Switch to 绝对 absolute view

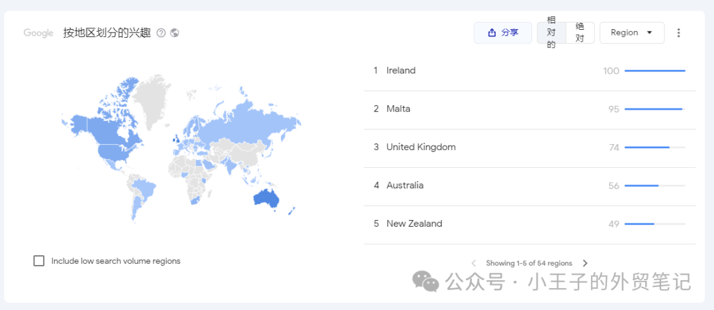[x=580, y=33]
